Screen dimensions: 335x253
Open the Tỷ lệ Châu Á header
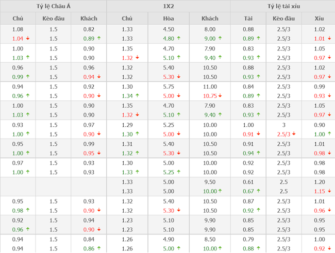coord(53,6)
